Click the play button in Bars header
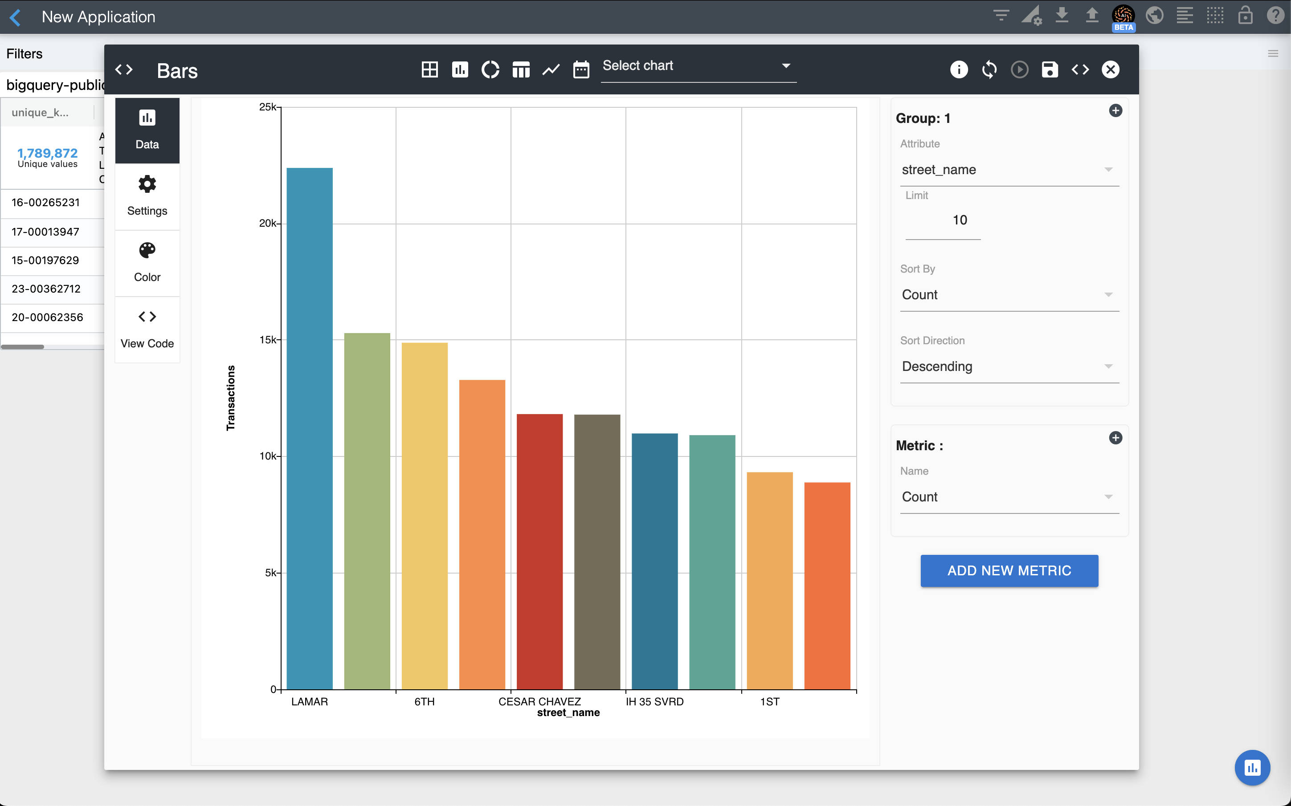This screenshot has height=806, width=1291. (1019, 70)
